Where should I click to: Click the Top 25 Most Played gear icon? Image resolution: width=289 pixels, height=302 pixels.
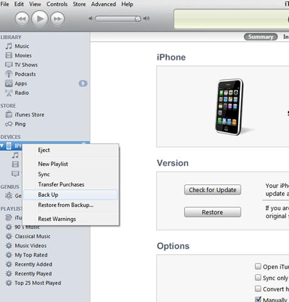(9, 283)
